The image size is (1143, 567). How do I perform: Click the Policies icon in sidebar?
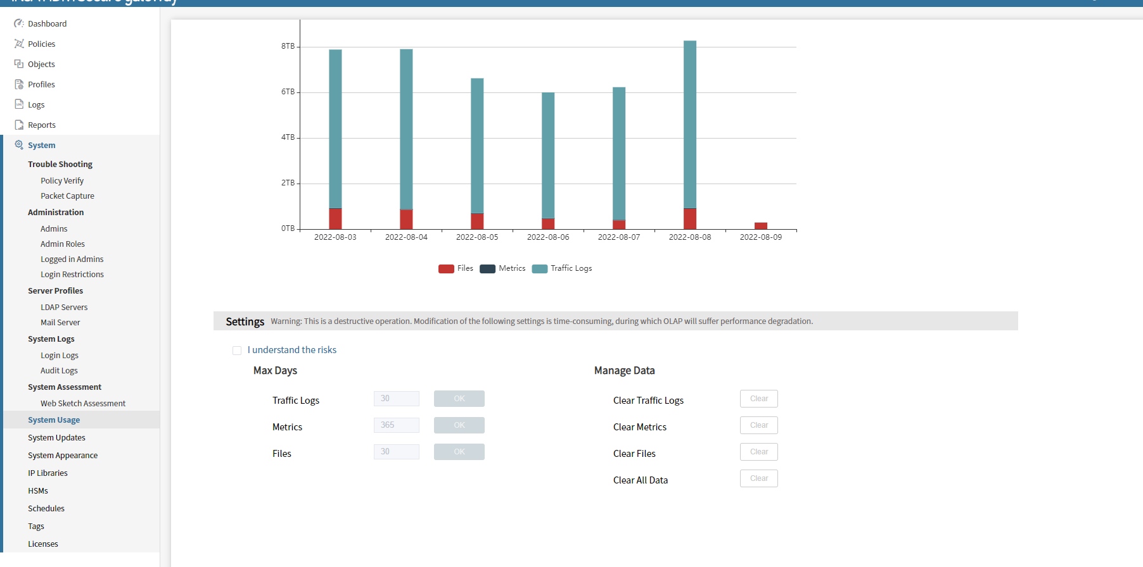(x=19, y=44)
